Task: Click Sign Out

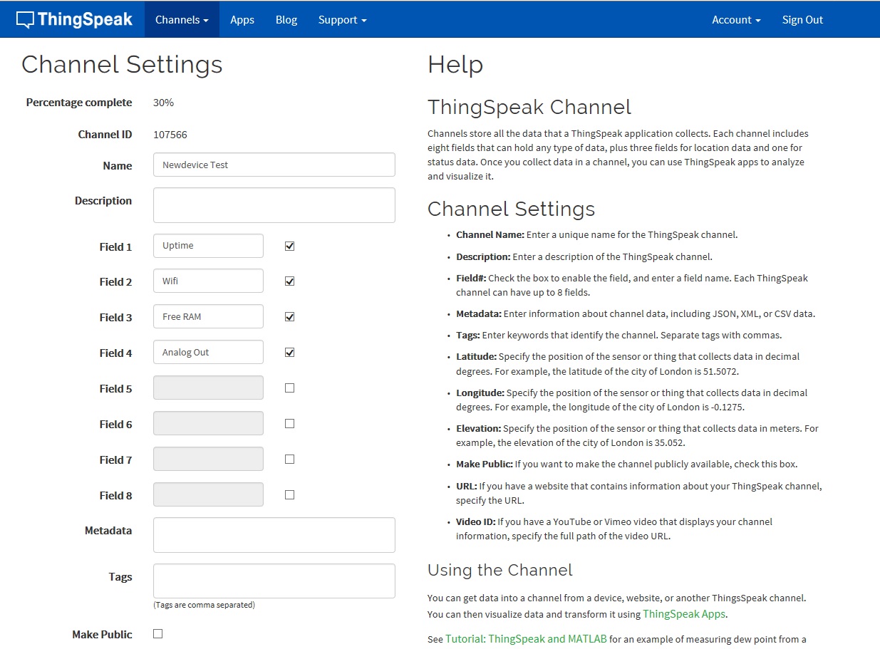Action: (802, 19)
